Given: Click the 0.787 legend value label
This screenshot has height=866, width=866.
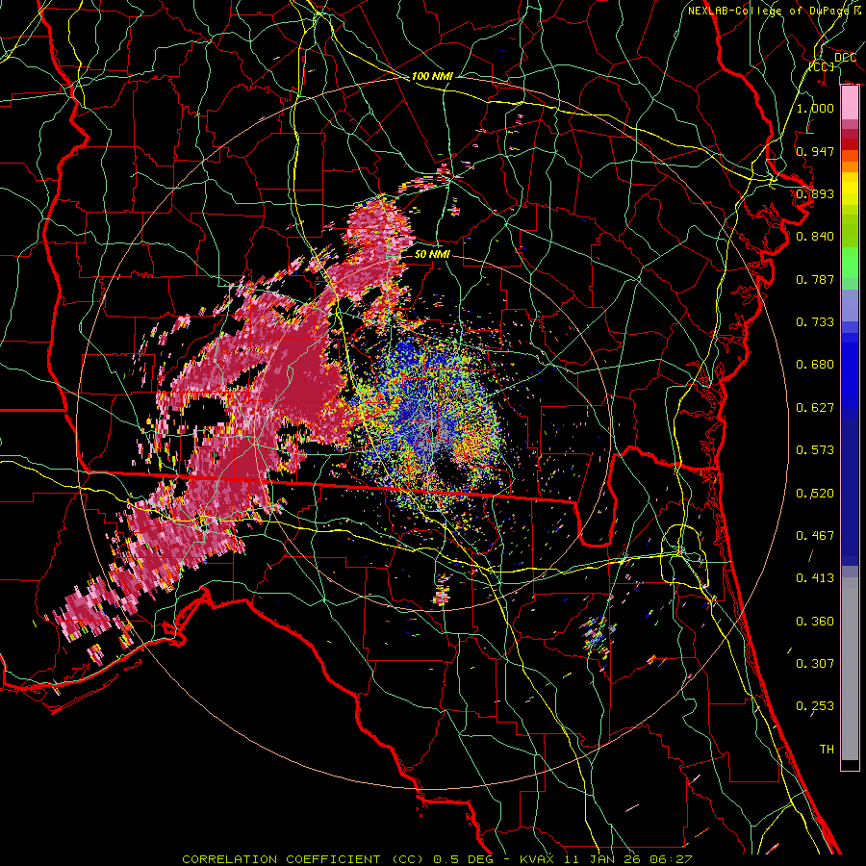Looking at the screenshot, I should click(815, 280).
